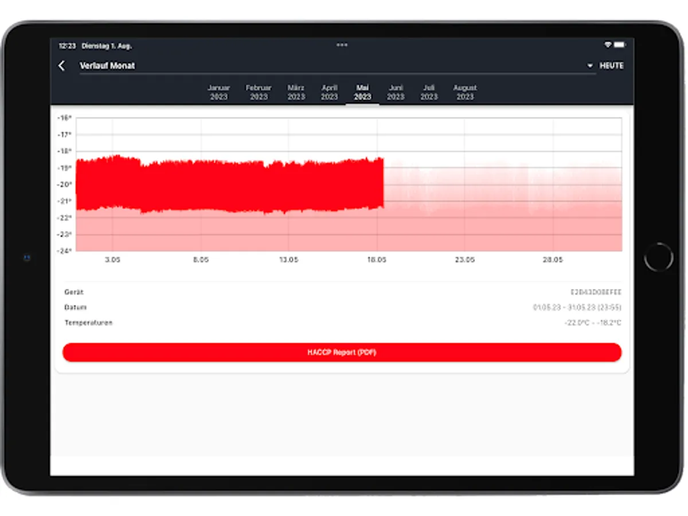This screenshot has width=688, height=516.
Task: Switch to März 2023 tab
Action: (x=296, y=92)
